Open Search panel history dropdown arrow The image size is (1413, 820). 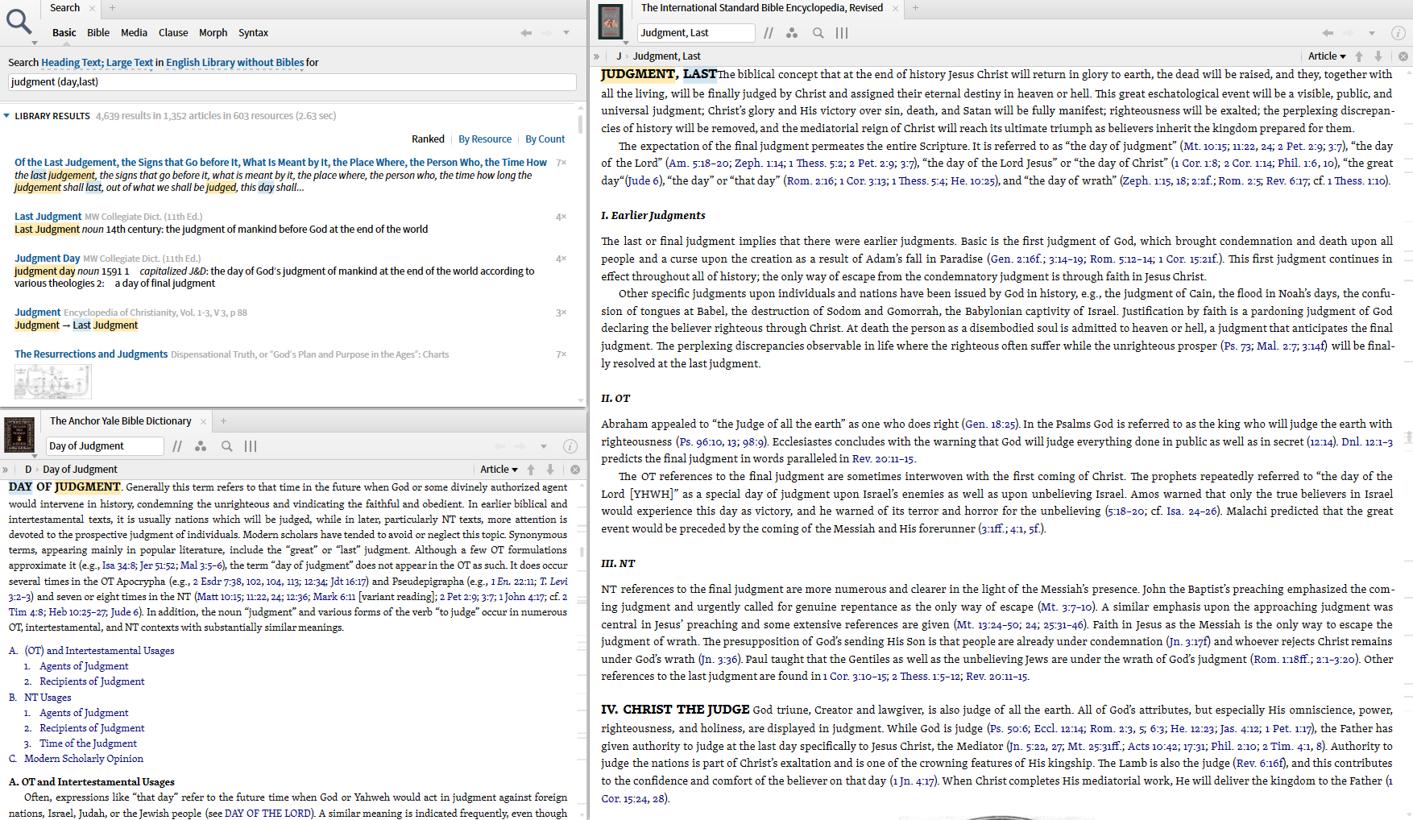coord(566,33)
